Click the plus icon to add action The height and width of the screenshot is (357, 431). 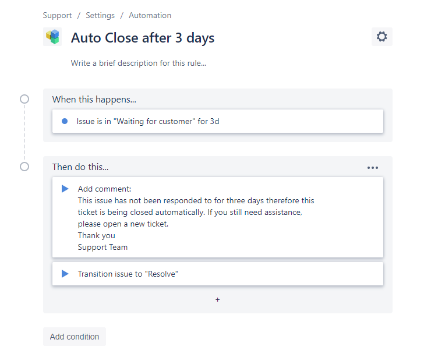click(217, 299)
